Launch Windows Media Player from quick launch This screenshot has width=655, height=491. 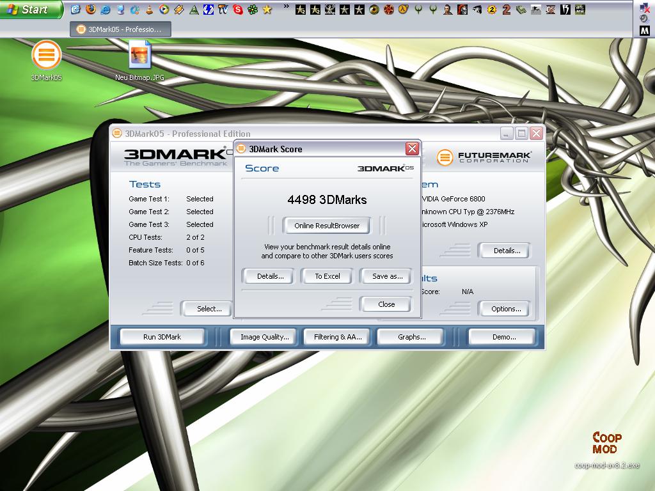coord(164,9)
